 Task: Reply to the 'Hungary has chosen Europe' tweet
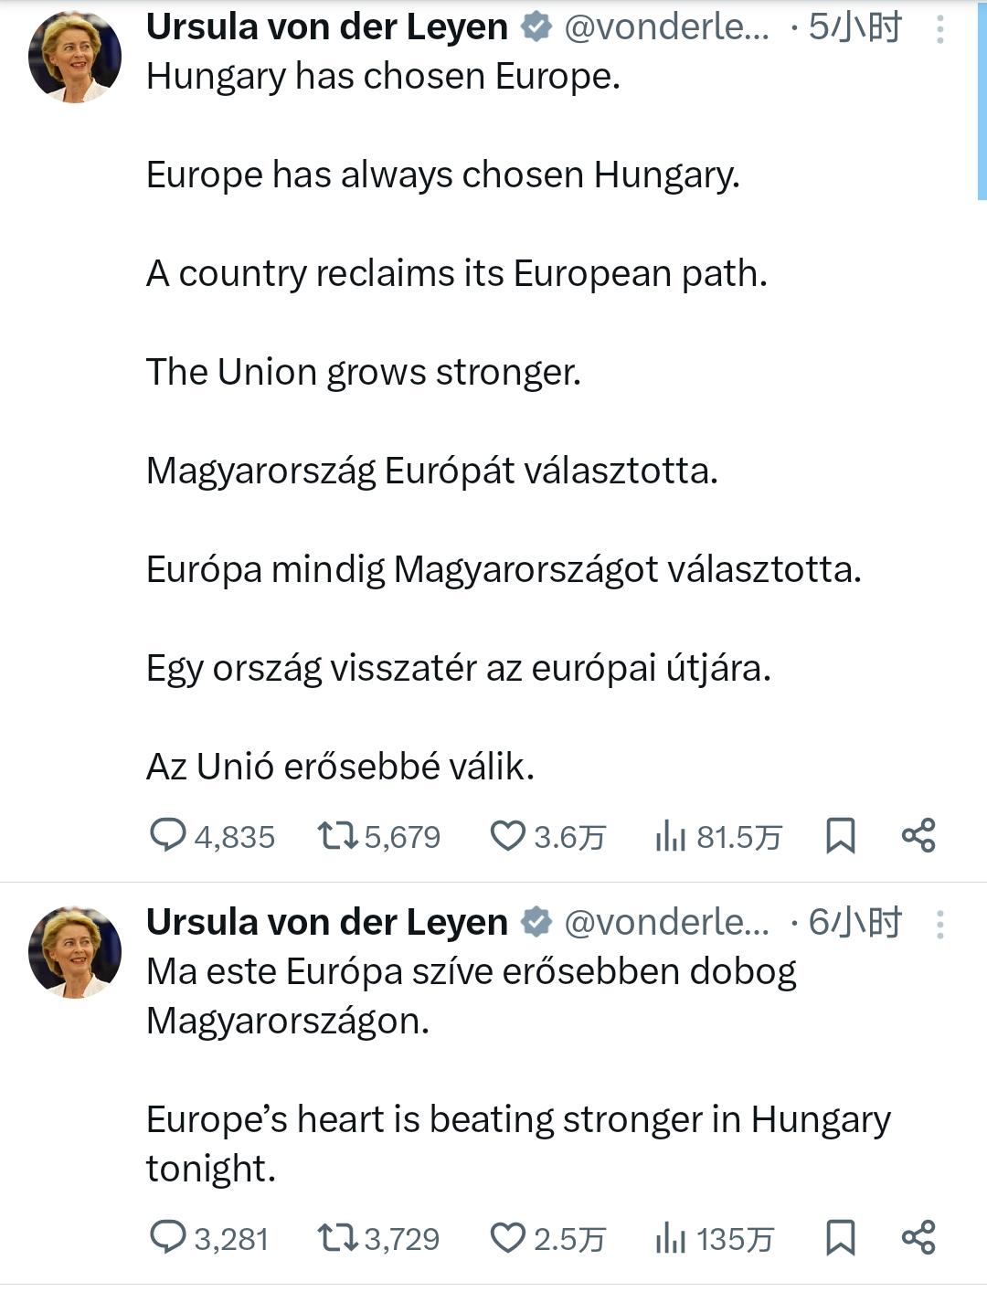168,835
